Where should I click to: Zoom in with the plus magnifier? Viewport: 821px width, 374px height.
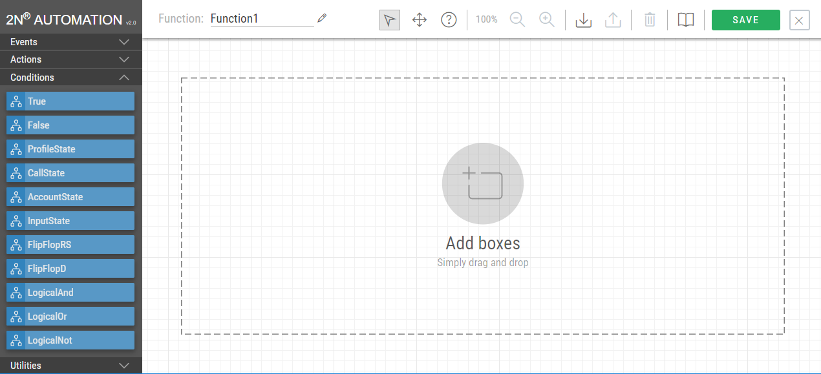coord(547,20)
